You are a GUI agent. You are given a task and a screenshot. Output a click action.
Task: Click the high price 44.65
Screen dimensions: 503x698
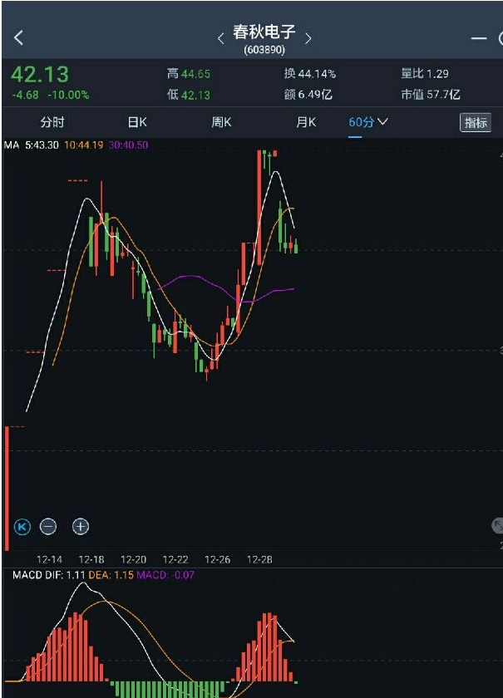(195, 74)
